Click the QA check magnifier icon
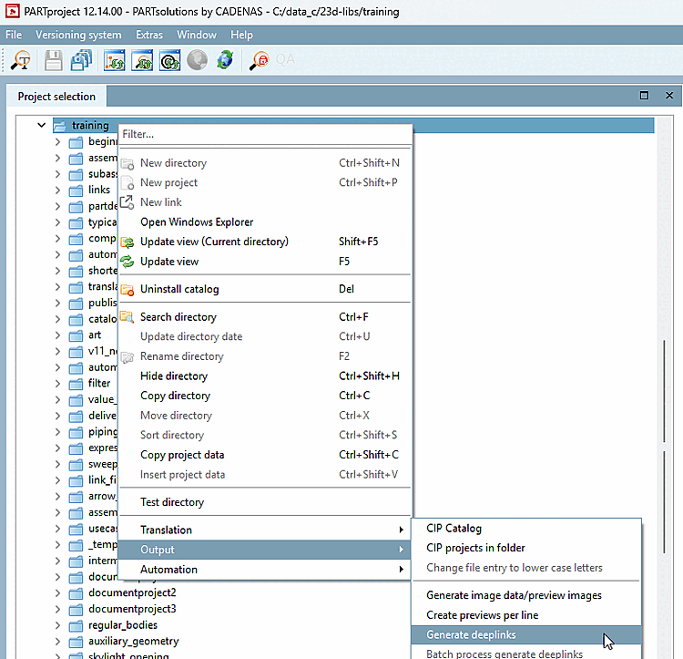This screenshot has width=683, height=659. pos(260,60)
